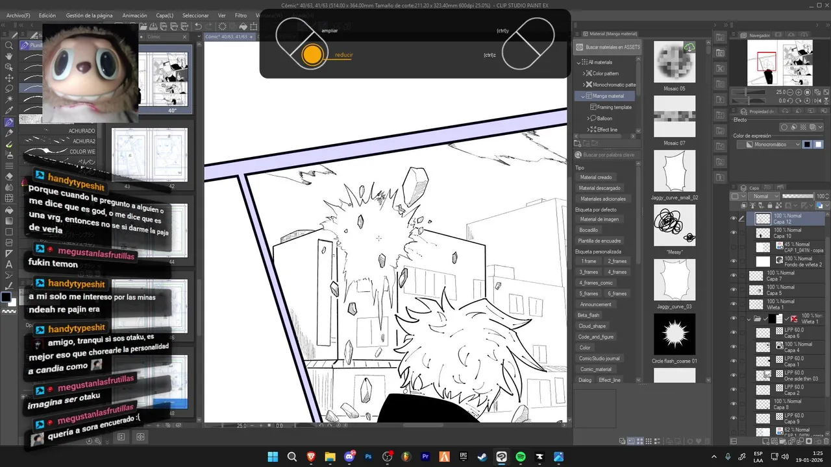Filter by Material descargado tag
This screenshot has width=831, height=467.
point(599,188)
